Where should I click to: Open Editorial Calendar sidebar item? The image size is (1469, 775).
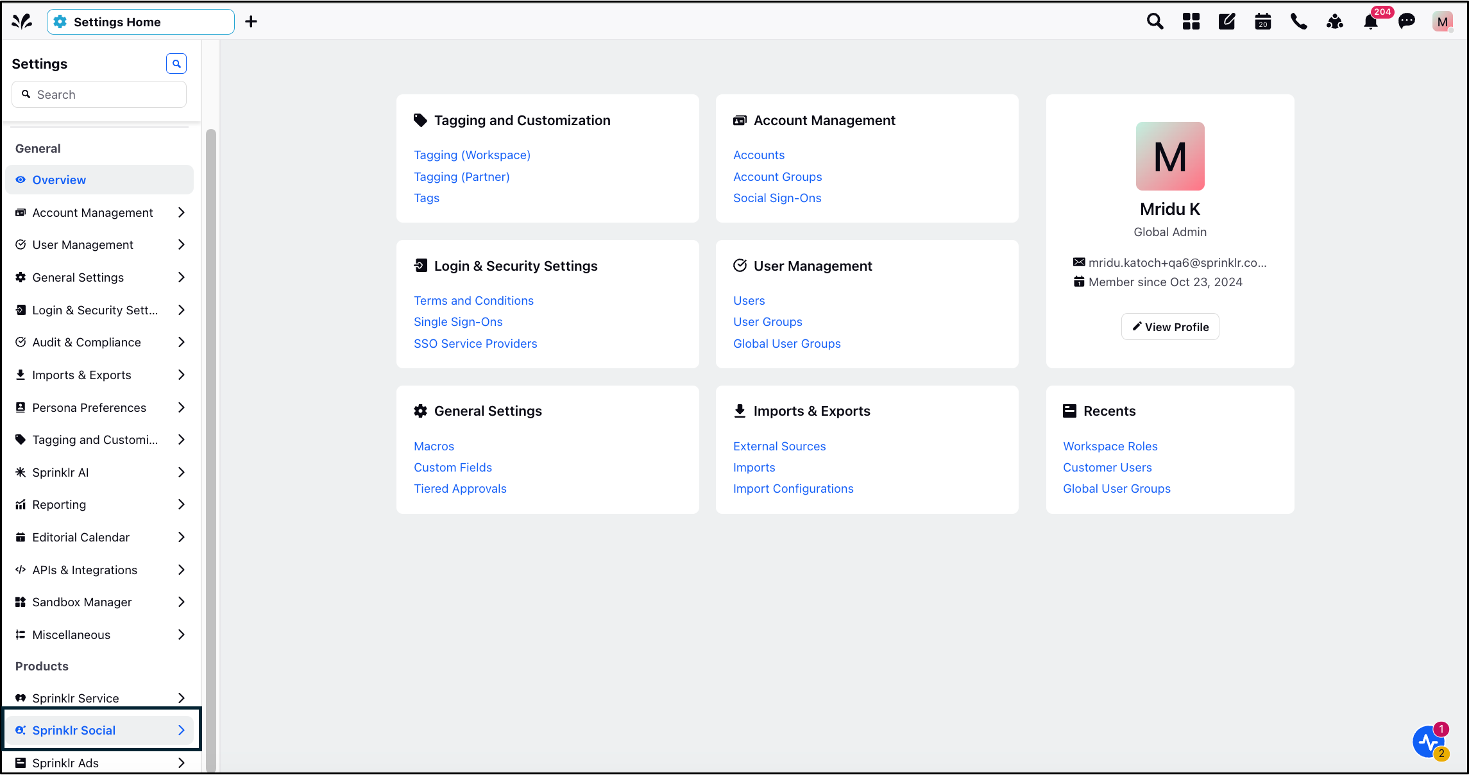[x=99, y=537]
